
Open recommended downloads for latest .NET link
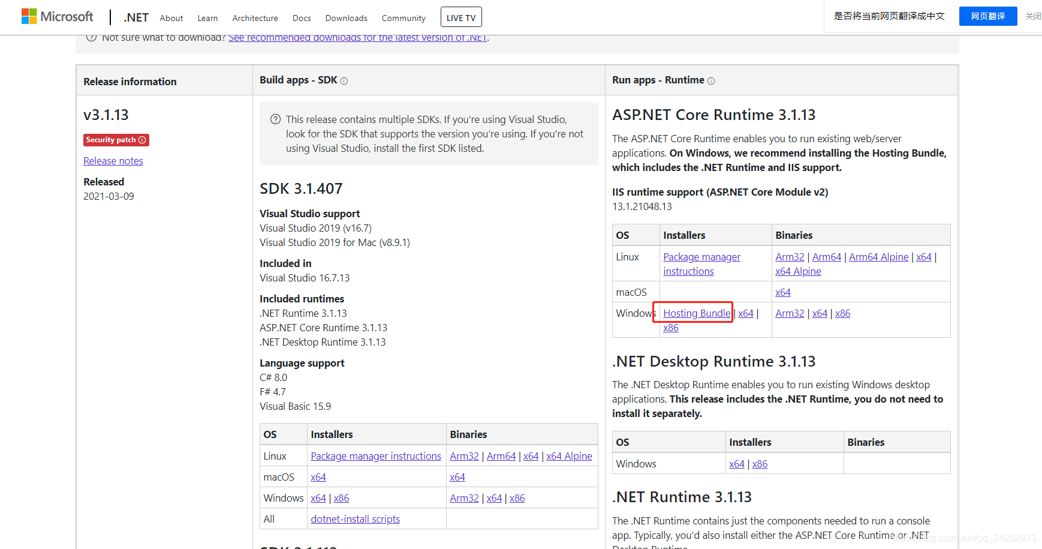coord(358,38)
